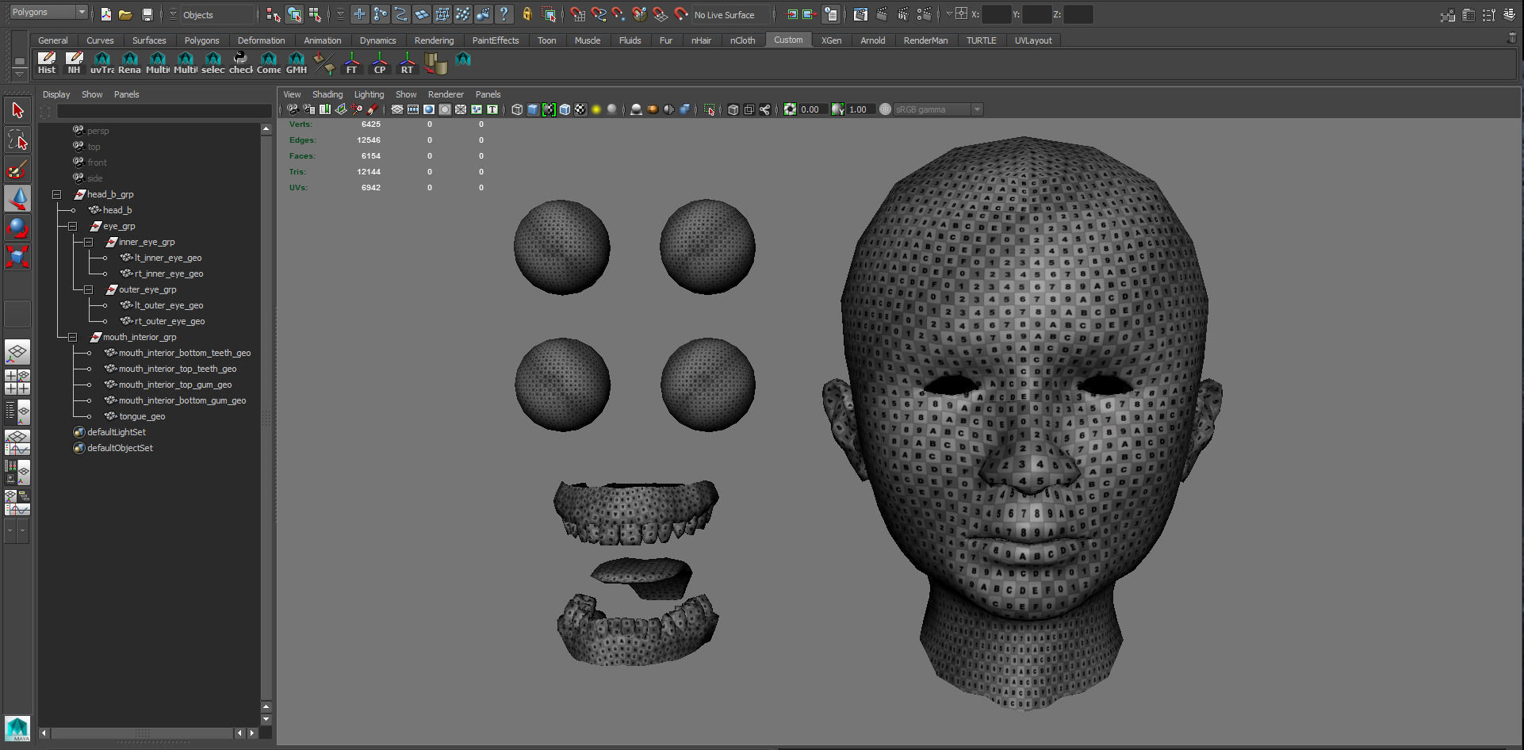
Task: Click the blue cone Move tool
Action: [17, 198]
